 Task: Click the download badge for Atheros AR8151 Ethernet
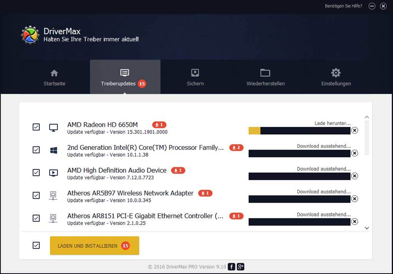(x=236, y=216)
